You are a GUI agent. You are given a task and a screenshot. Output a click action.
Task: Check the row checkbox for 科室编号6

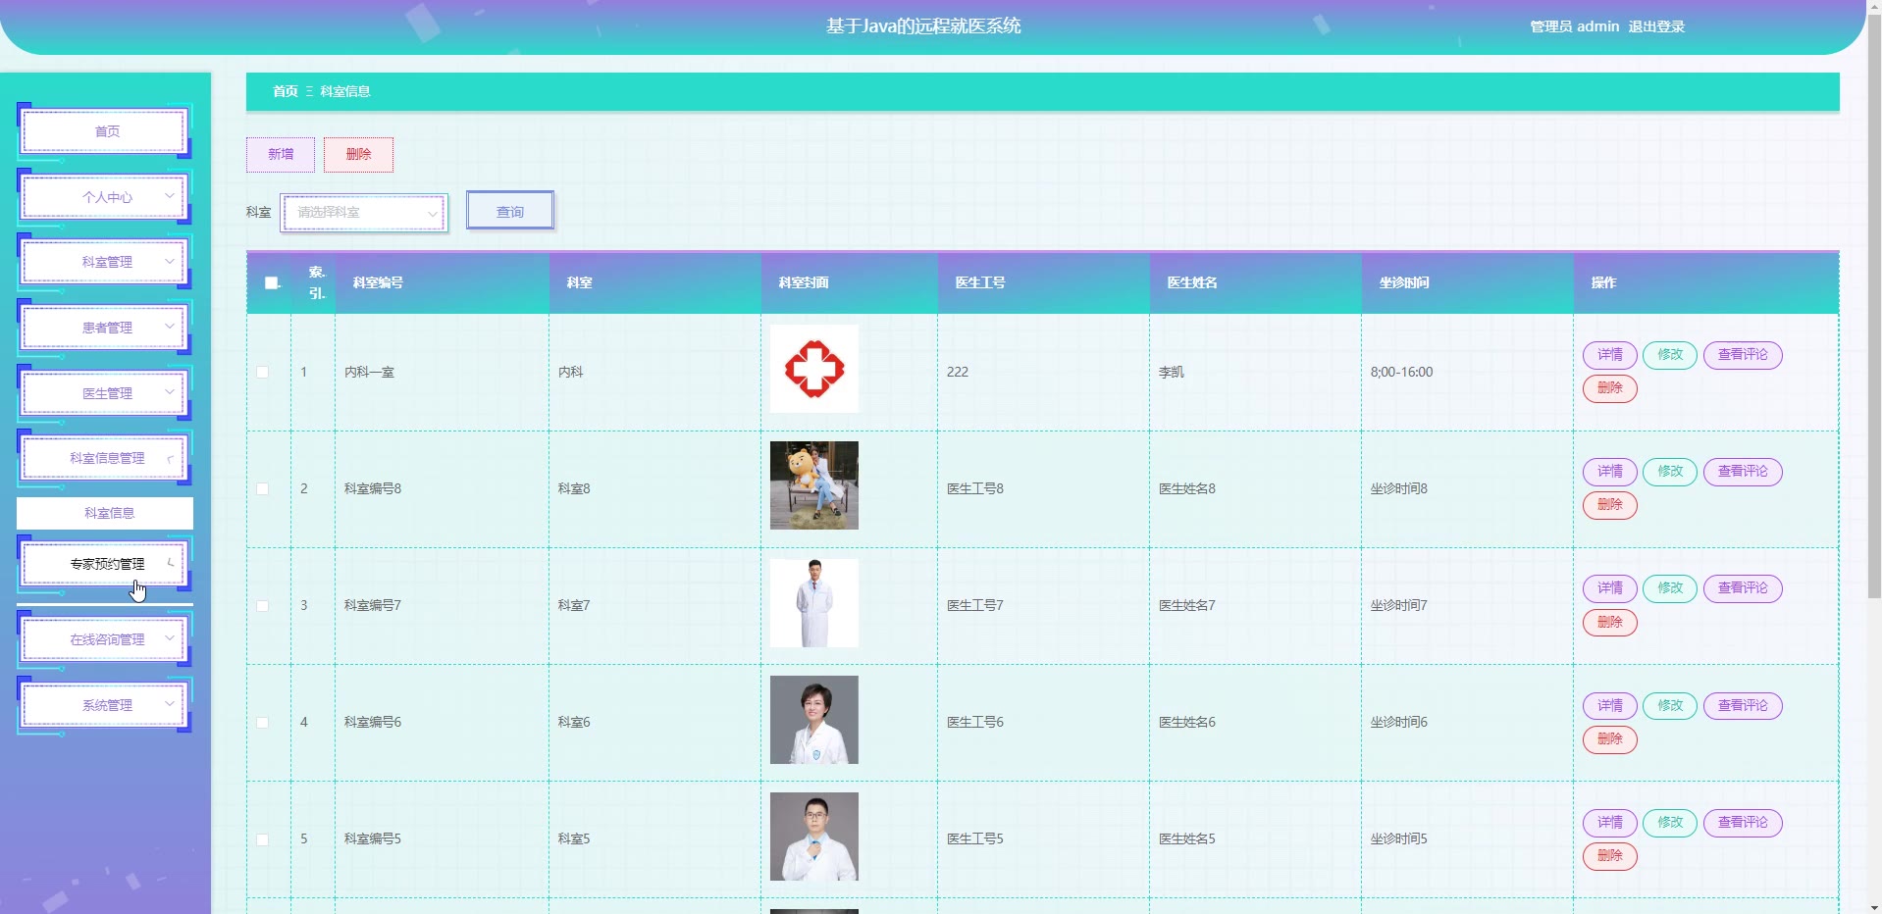click(x=262, y=723)
